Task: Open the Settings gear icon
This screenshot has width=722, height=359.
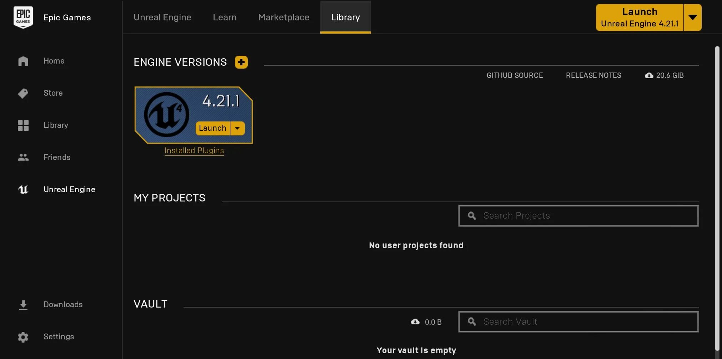Action: click(23, 337)
